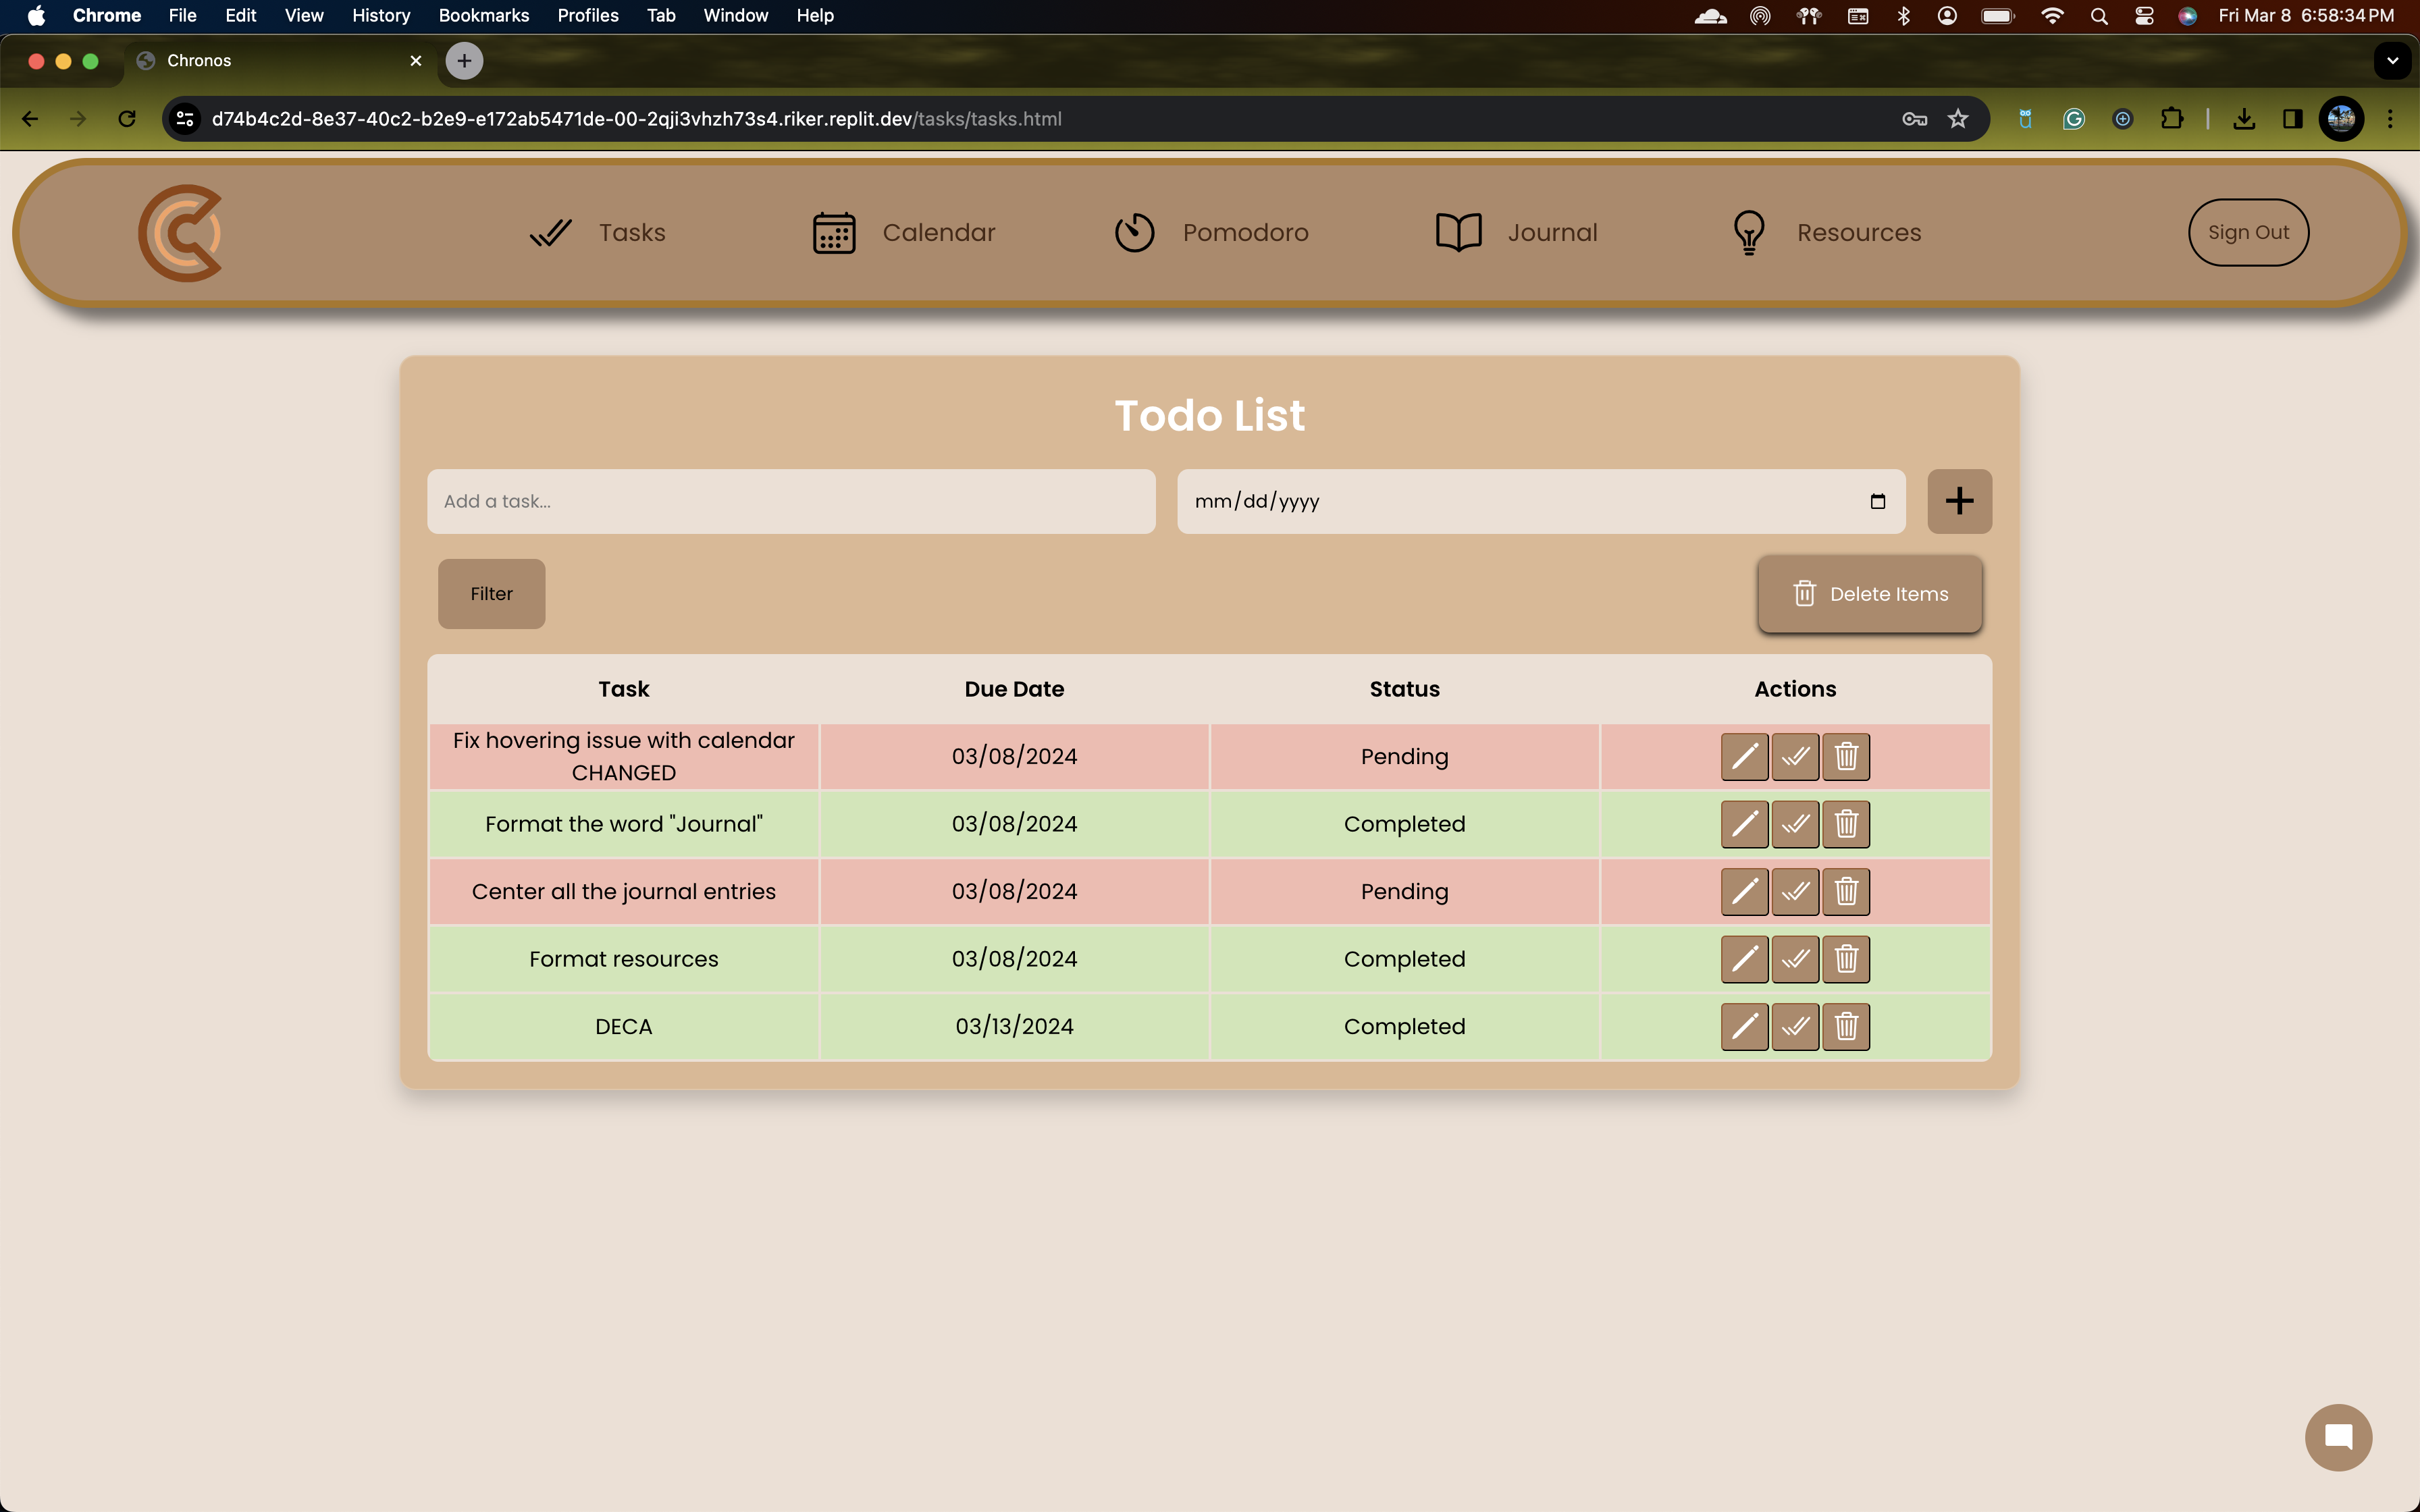Open the date picker calendar icon
This screenshot has width=2420, height=1512.
1877,501
